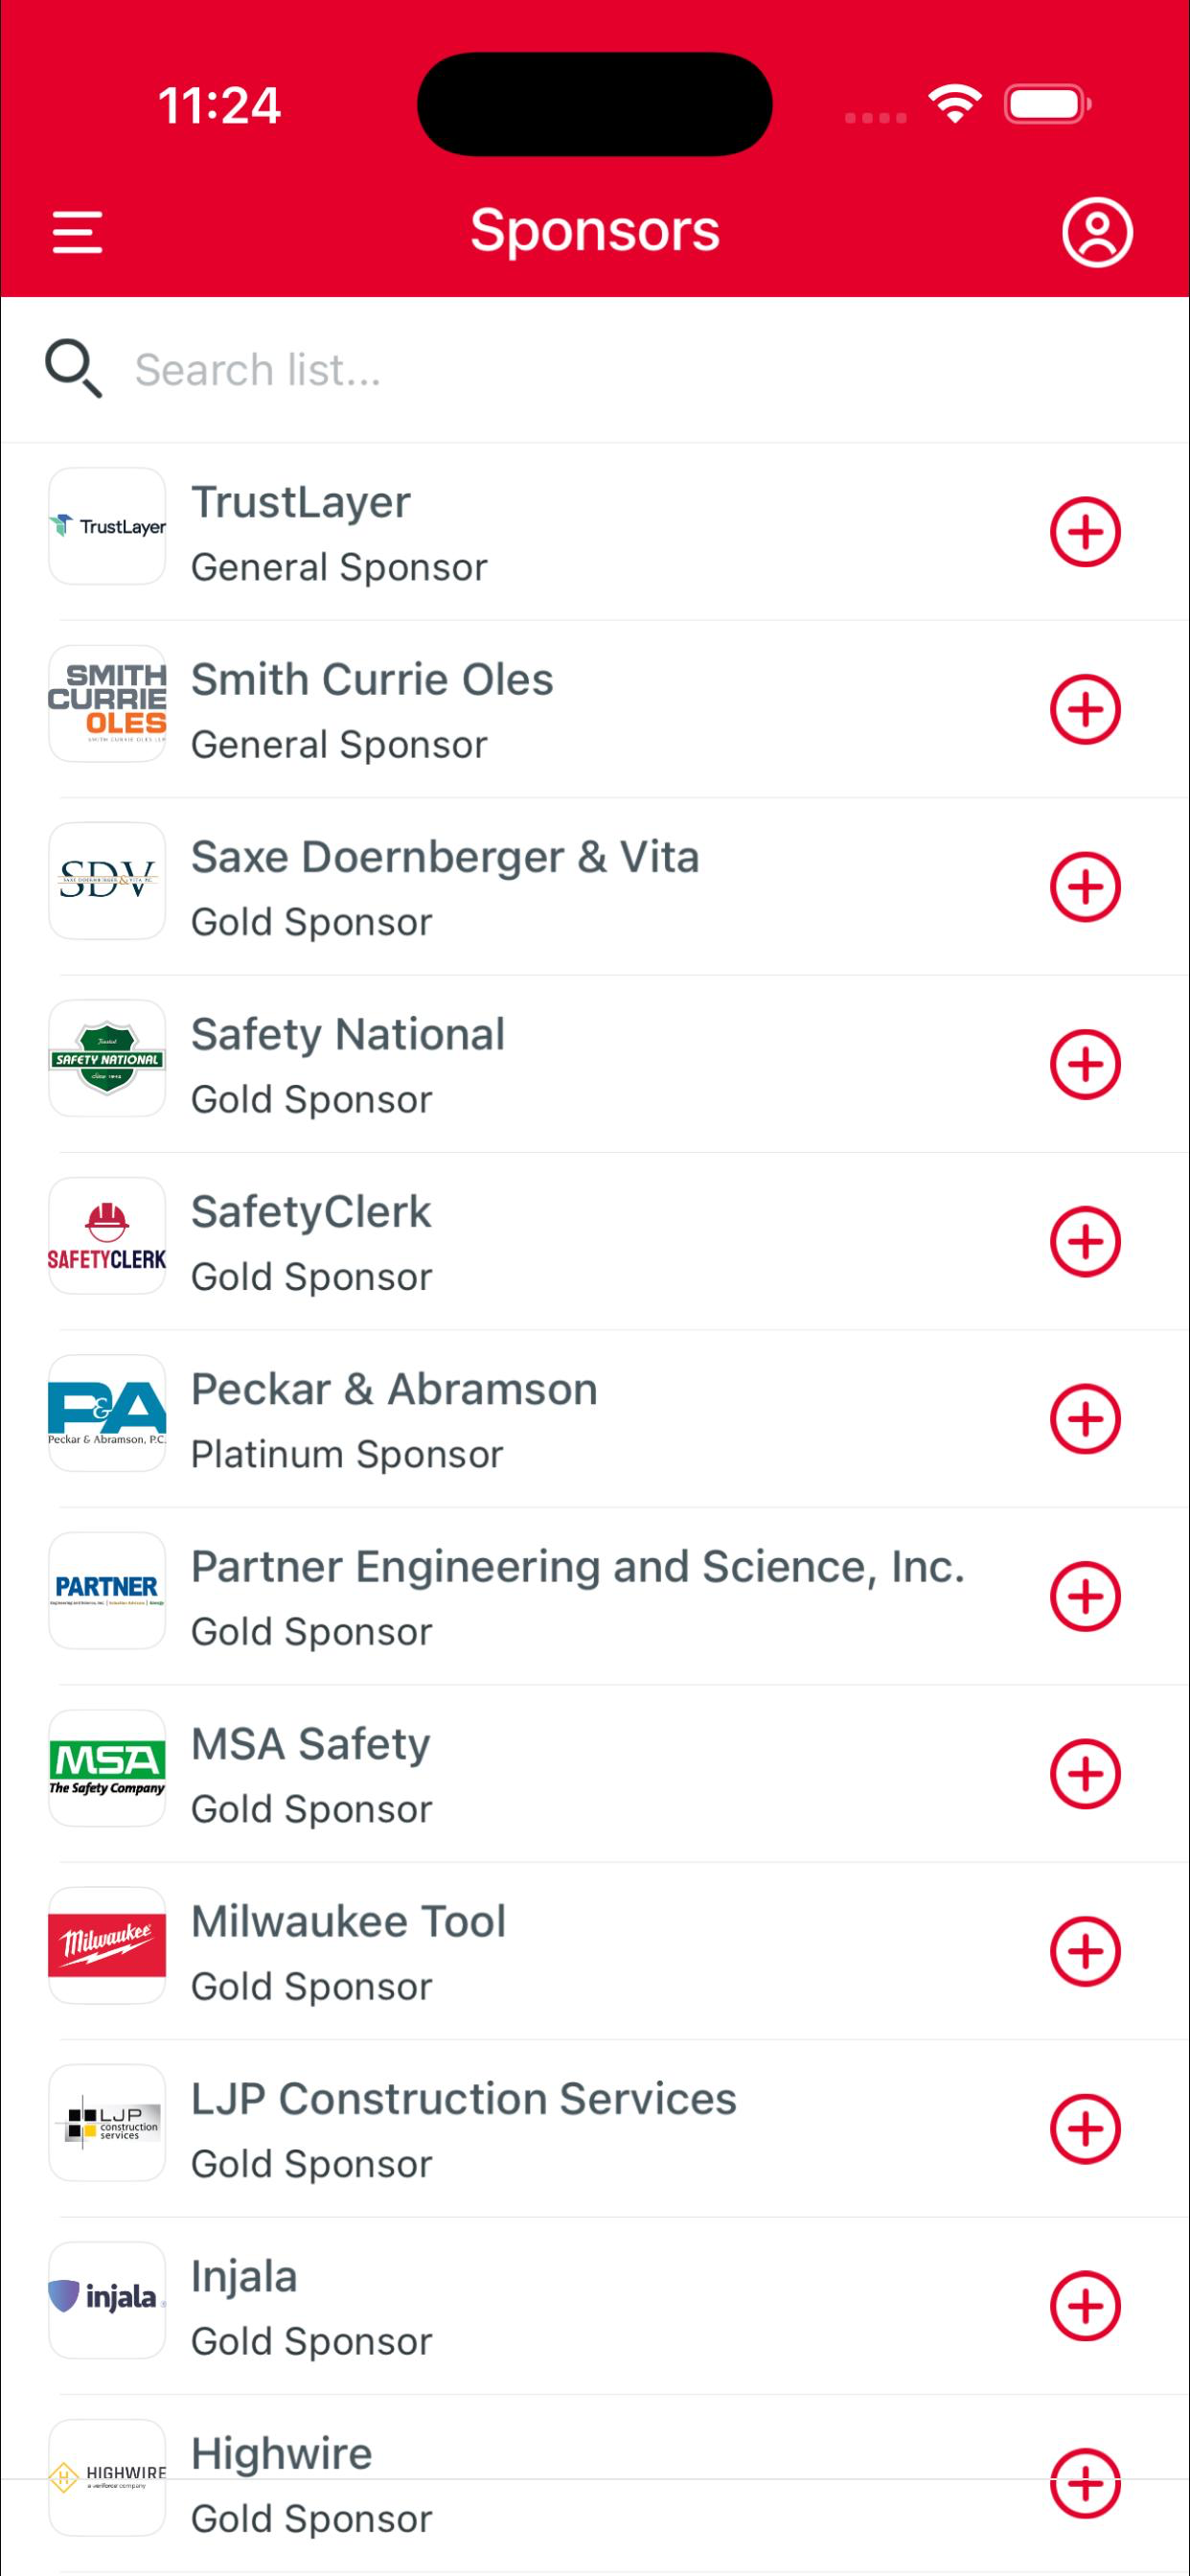Screen dimensions: 1190x2576
Task: Add MSA Safety via the plus icon
Action: tap(1085, 1773)
